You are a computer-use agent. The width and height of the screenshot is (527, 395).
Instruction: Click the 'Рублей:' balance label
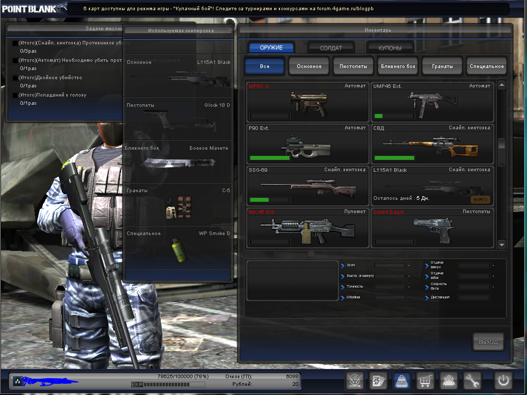point(242,384)
